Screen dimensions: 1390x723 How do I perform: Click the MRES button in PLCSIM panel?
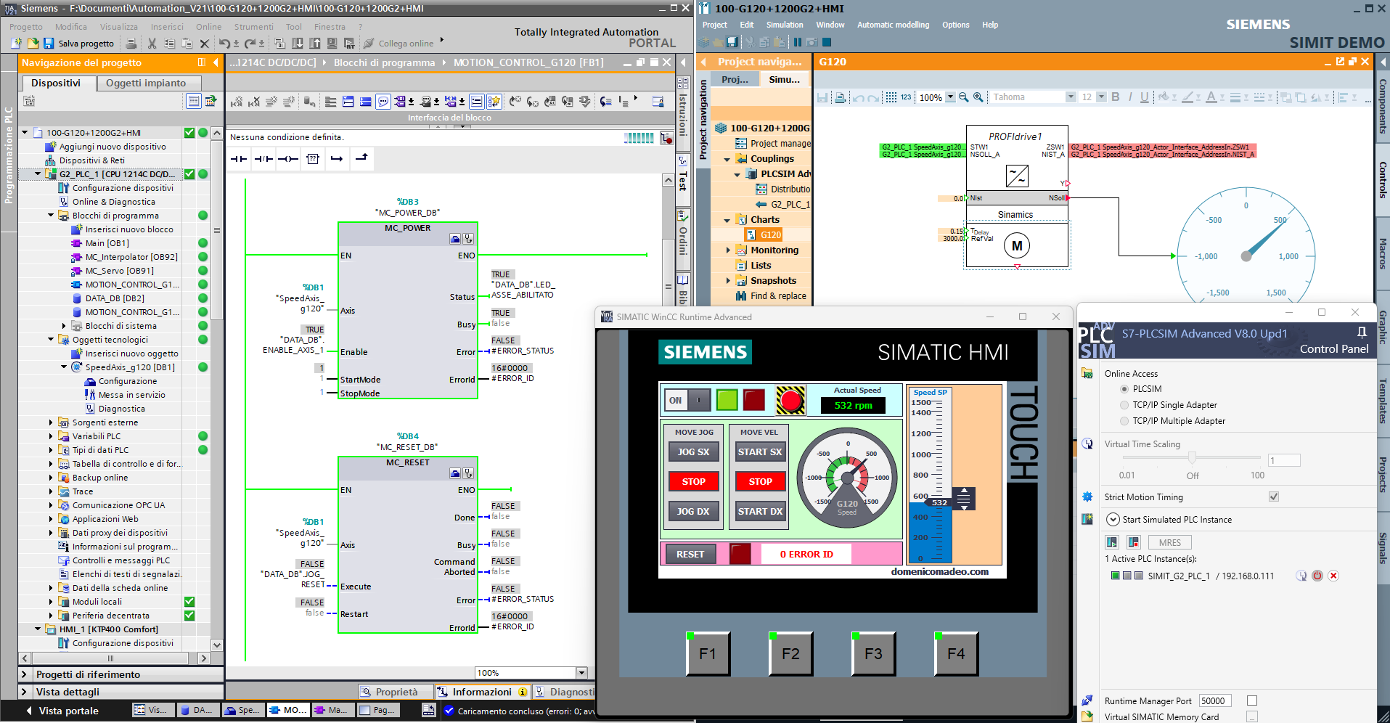coord(1169,542)
